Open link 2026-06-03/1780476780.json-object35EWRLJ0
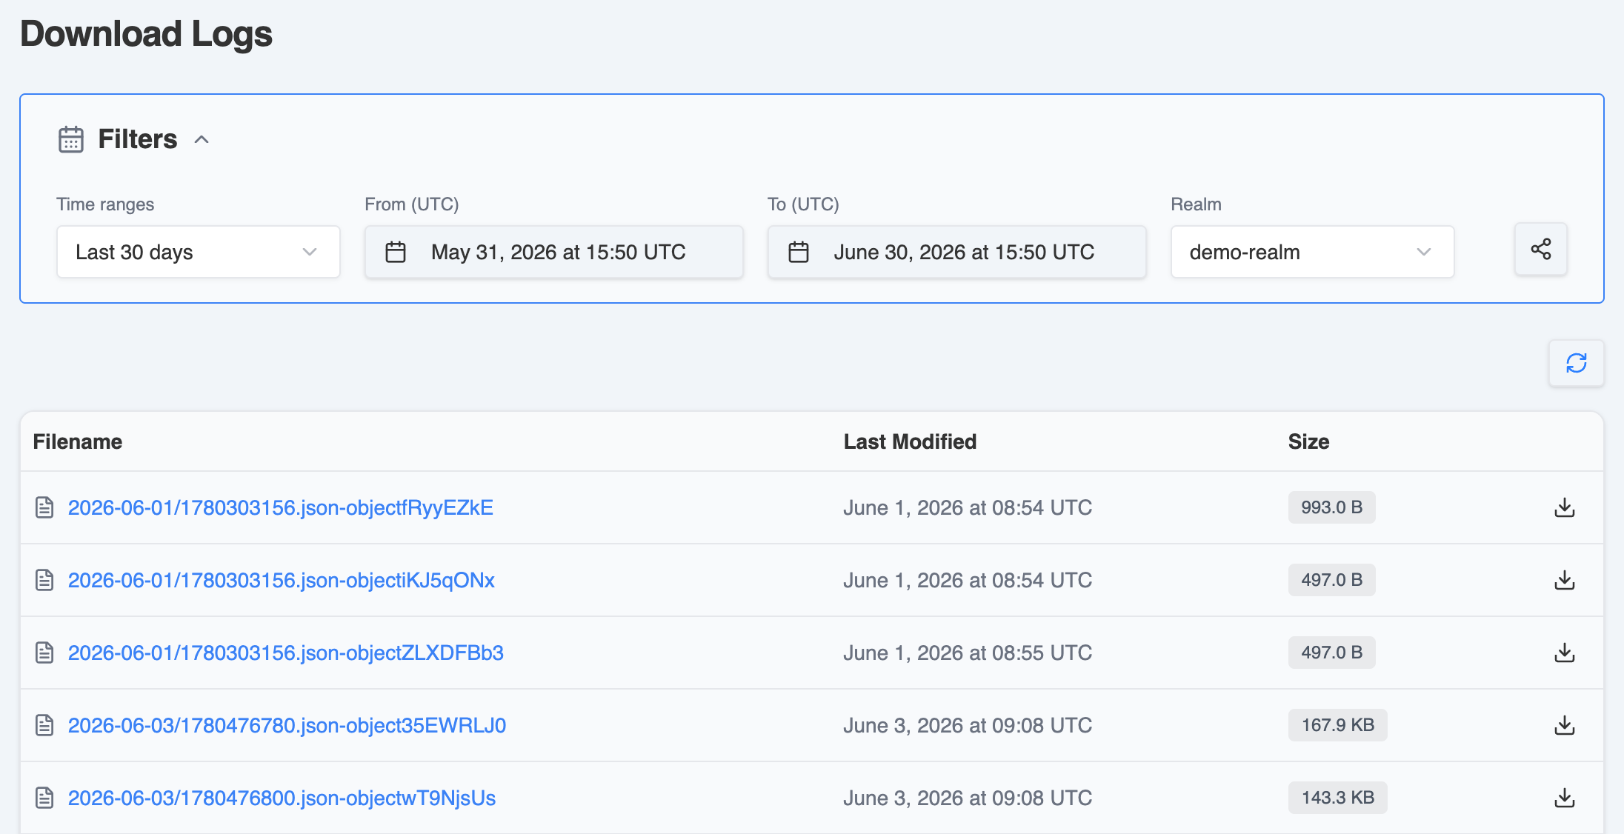Viewport: 1624px width, 834px height. pos(287,725)
